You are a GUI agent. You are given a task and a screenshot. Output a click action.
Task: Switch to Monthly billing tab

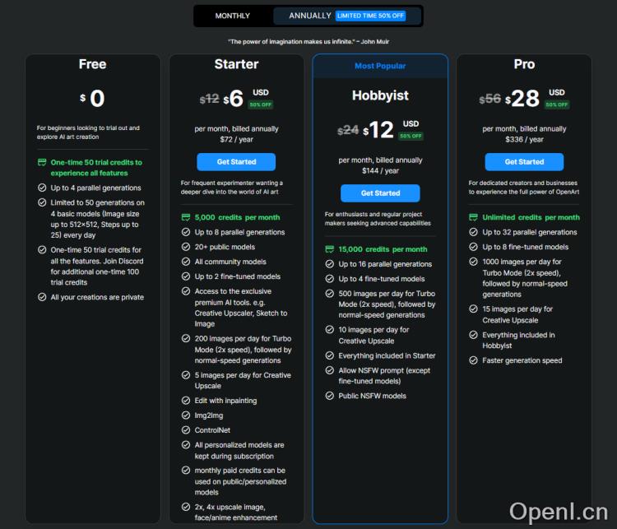click(x=233, y=16)
